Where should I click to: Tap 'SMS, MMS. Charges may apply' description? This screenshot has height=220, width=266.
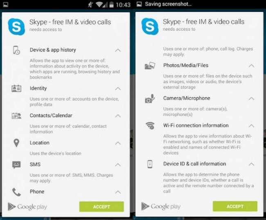click(71, 178)
